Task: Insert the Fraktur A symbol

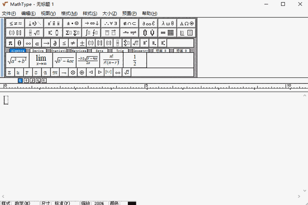Action: [x=45, y=73]
